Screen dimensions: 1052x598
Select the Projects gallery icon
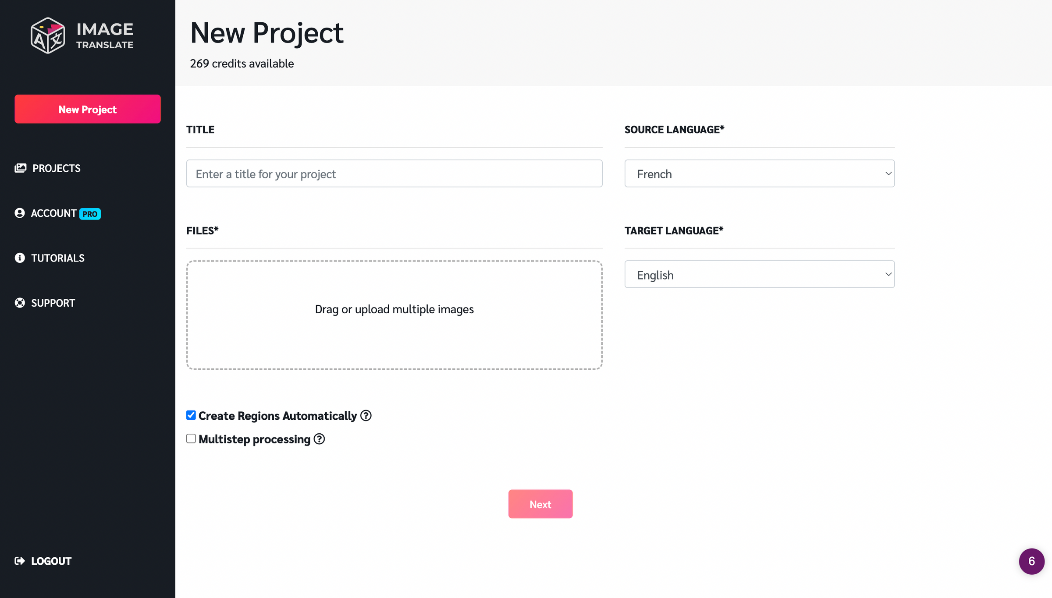(x=20, y=168)
